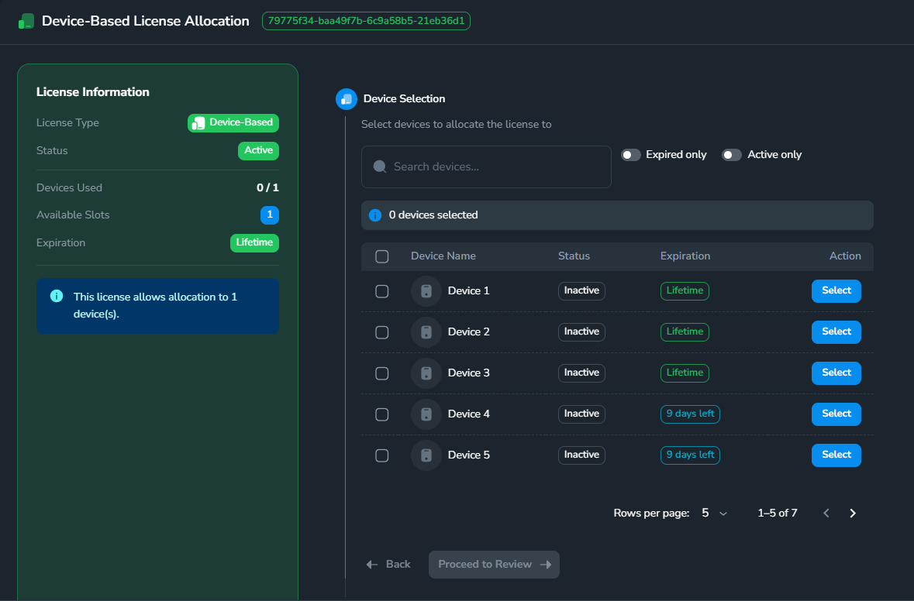
Task: Click Device 1 phone icon
Action: [426, 291]
